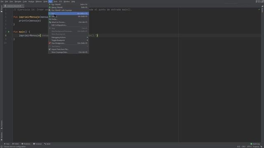Open the Event Log in status bar
This screenshot has width=264, height=148.
255,144
